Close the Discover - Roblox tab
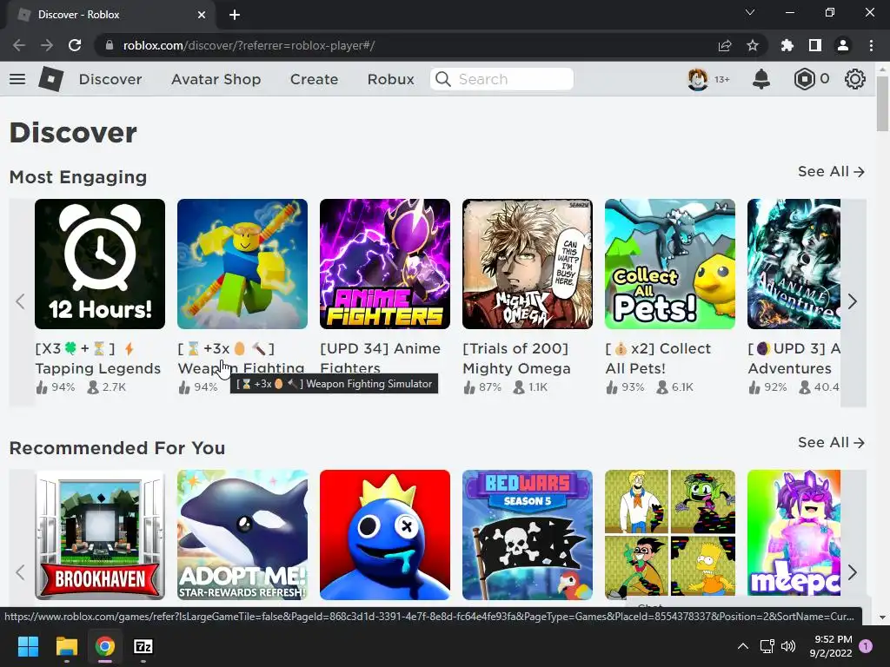Screen dimensions: 890x667 tap(202, 15)
